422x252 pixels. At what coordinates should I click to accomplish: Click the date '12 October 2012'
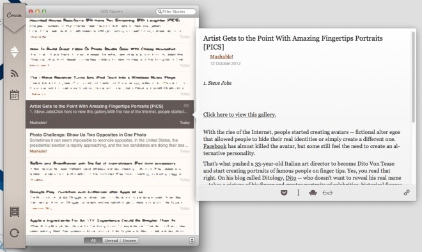(225, 64)
